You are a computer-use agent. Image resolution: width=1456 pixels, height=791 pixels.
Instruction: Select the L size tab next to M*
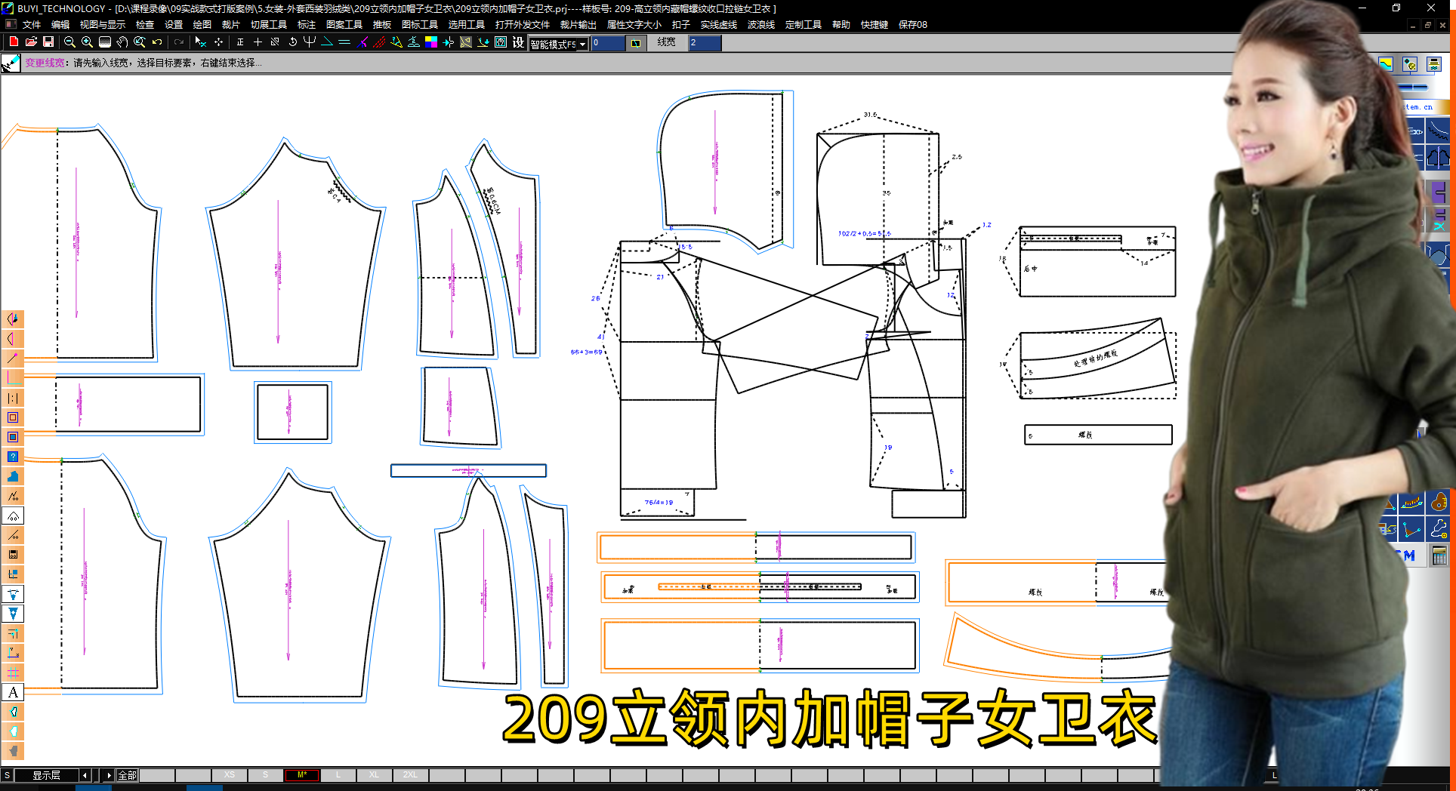(338, 775)
